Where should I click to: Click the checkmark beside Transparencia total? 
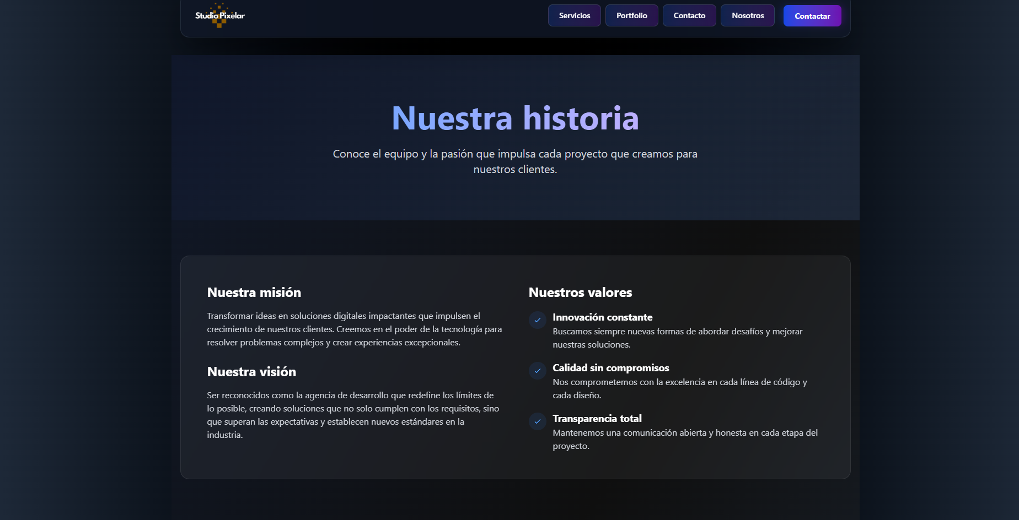click(537, 421)
